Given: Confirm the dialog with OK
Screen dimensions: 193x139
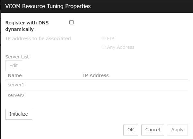Looking at the screenshot, I should [x=131, y=130].
